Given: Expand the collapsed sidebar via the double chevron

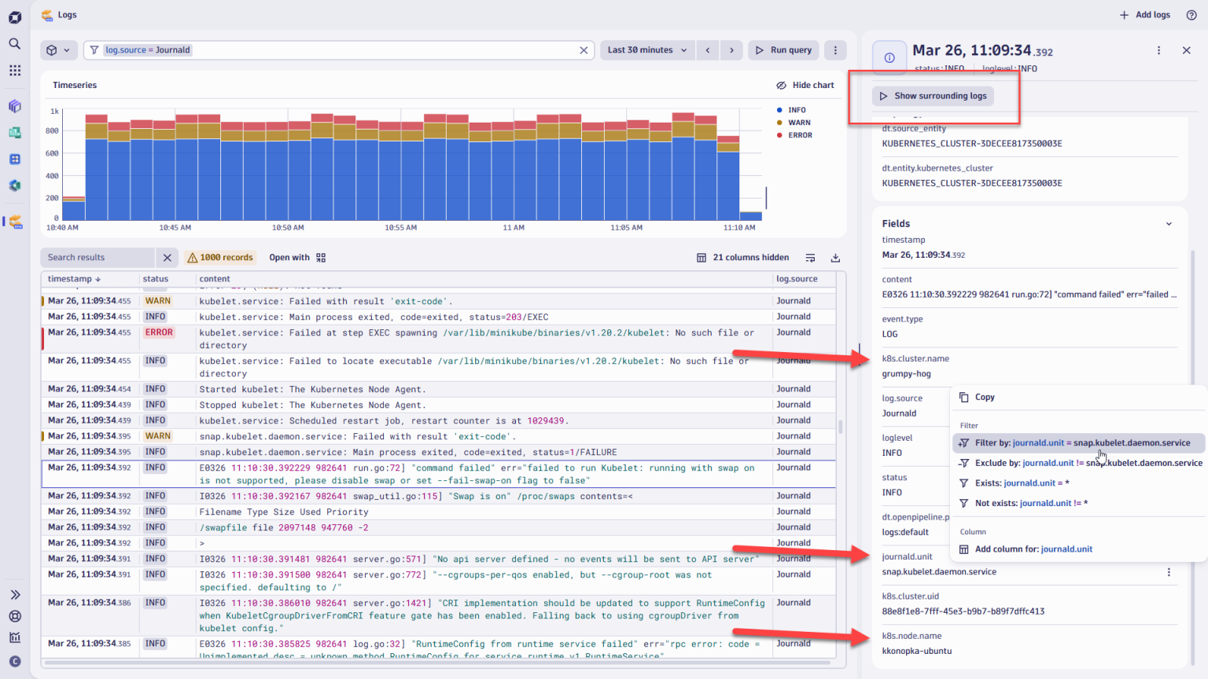Looking at the screenshot, I should click(14, 595).
